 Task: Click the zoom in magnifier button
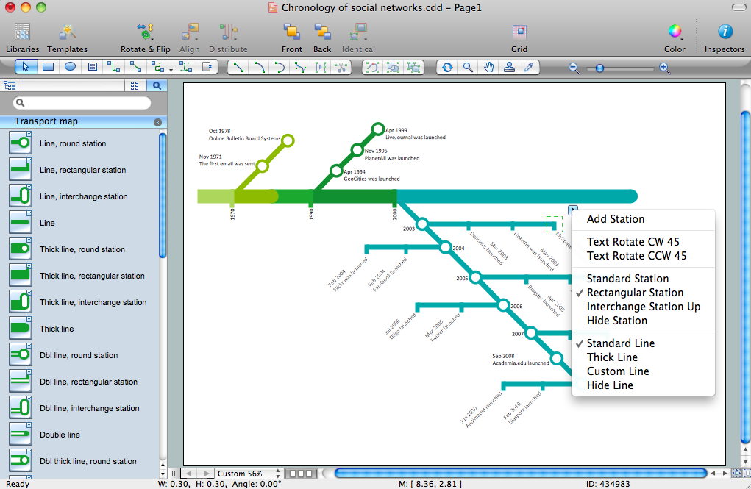coord(664,68)
